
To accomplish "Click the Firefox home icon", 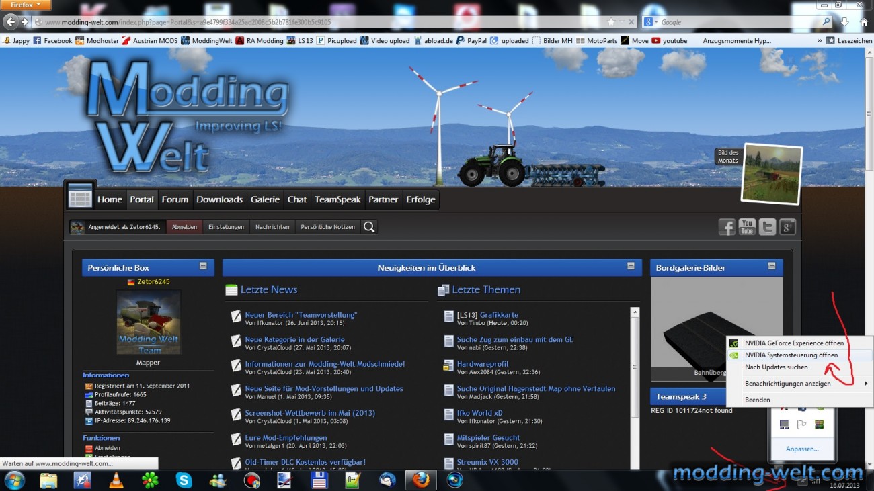I will point(864,22).
